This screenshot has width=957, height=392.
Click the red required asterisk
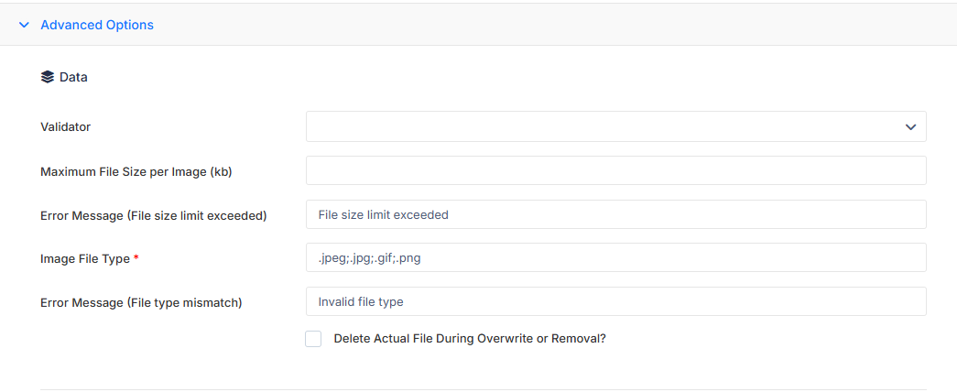pyautogui.click(x=136, y=258)
